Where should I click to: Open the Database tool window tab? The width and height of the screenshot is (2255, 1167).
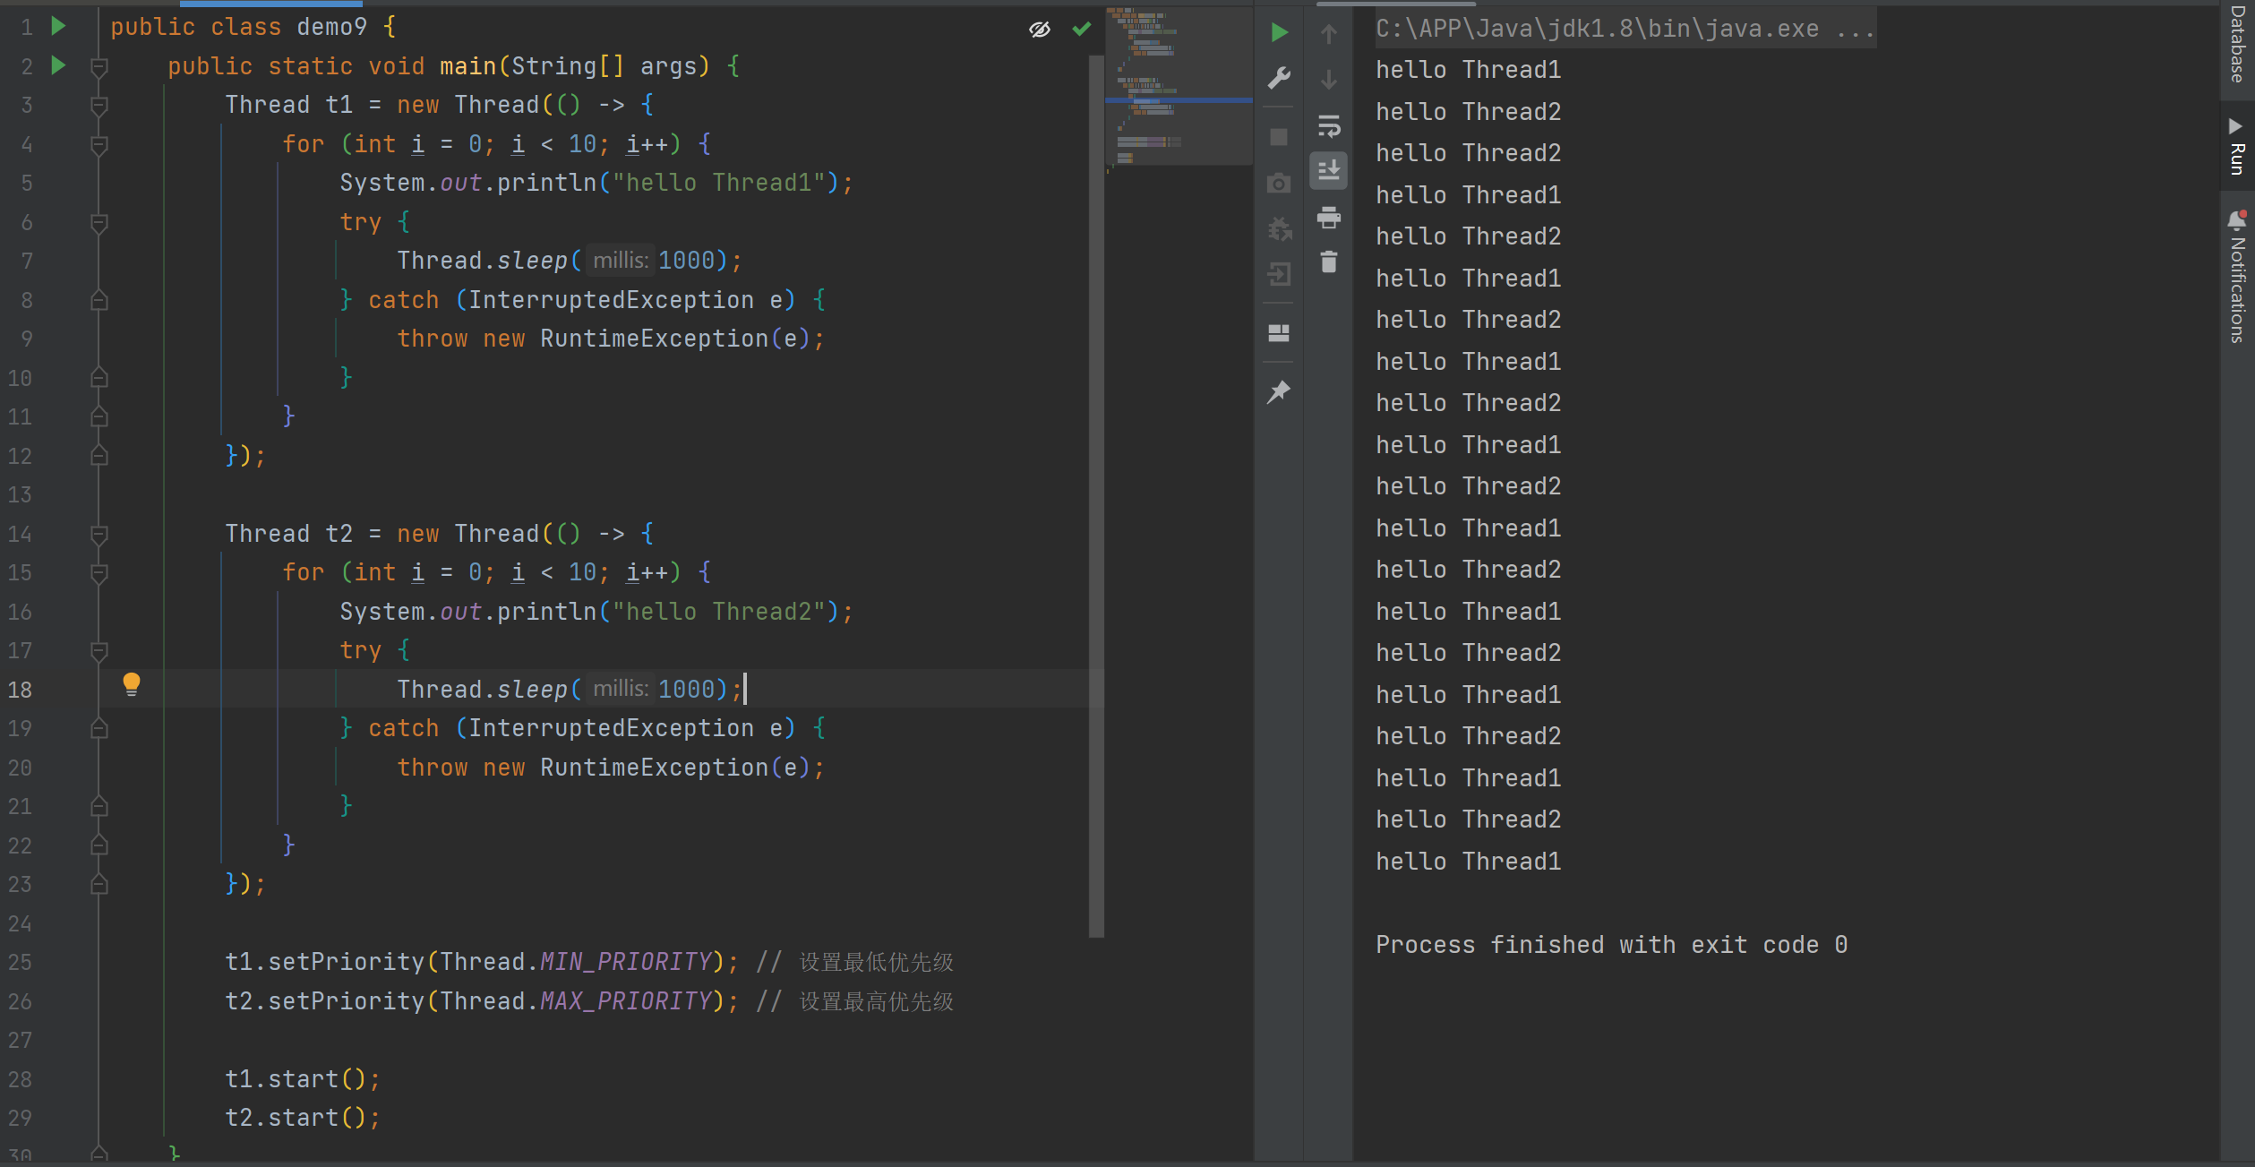[2237, 43]
